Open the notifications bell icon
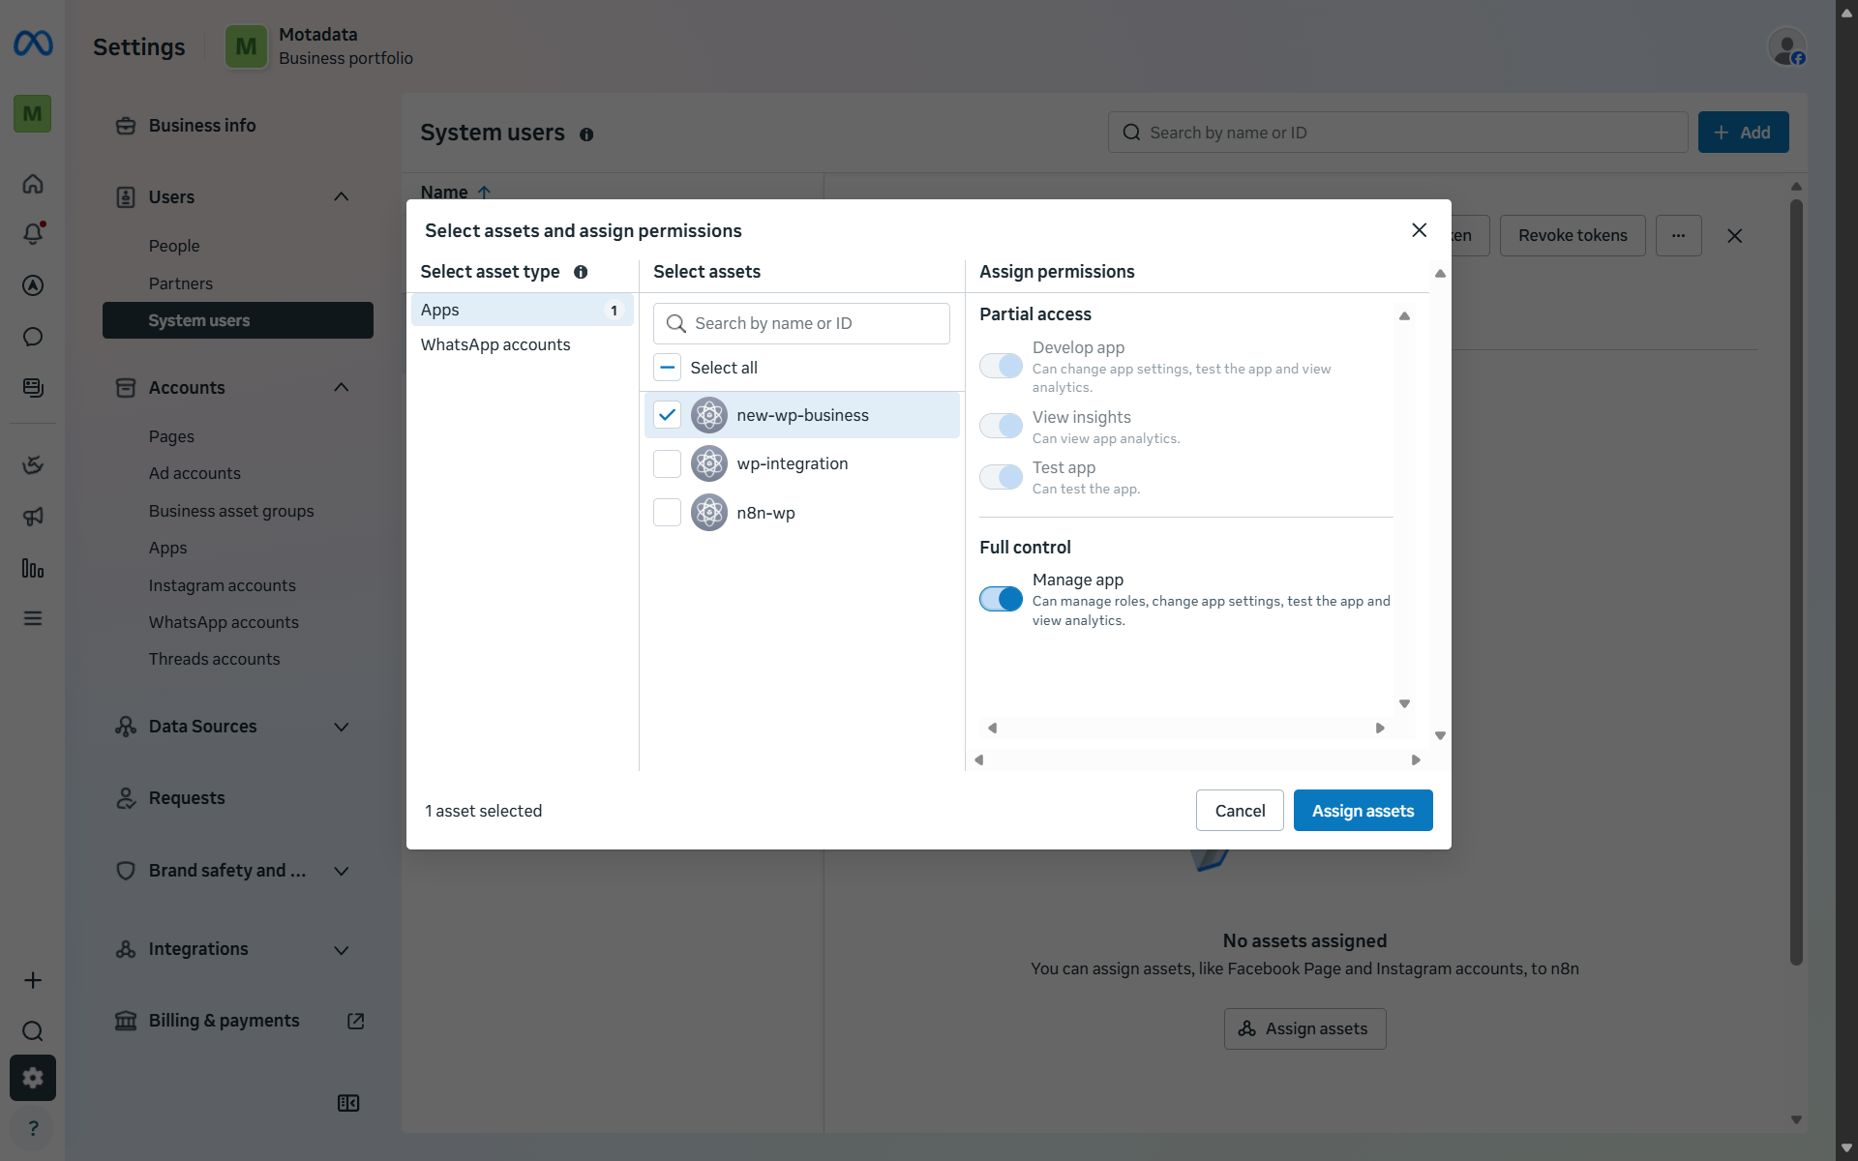1858x1161 pixels. [33, 233]
